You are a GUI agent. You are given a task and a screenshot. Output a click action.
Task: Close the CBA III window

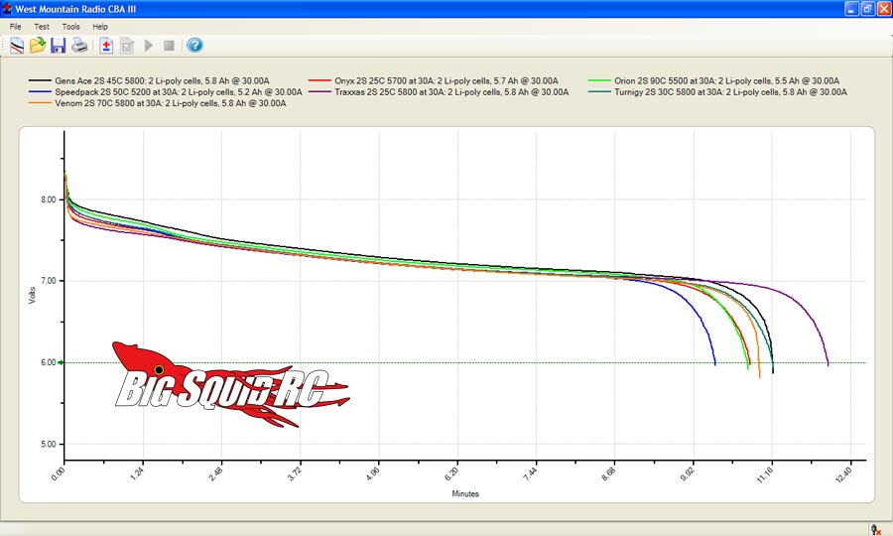(884, 9)
